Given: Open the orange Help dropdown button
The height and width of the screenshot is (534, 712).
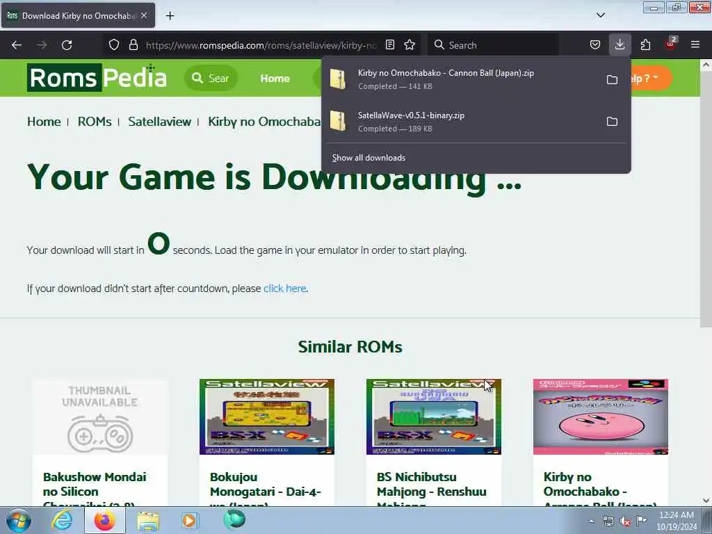Looking at the screenshot, I should [x=651, y=79].
